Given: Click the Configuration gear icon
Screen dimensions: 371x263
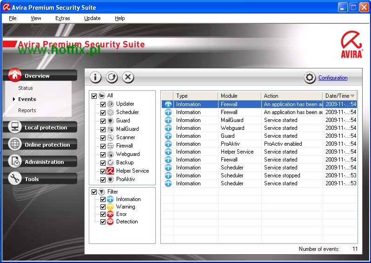Looking at the screenshot, I should pos(310,78).
